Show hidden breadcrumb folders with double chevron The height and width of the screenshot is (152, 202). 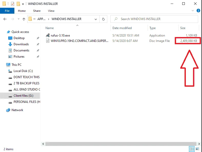click(34, 19)
